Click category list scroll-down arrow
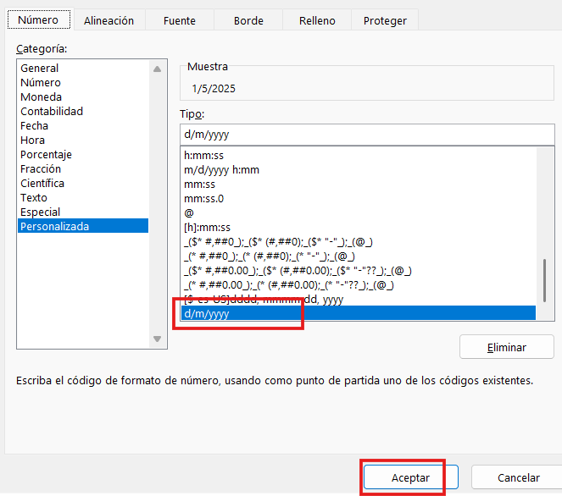Image resolution: width=562 pixels, height=496 pixels. [156, 339]
